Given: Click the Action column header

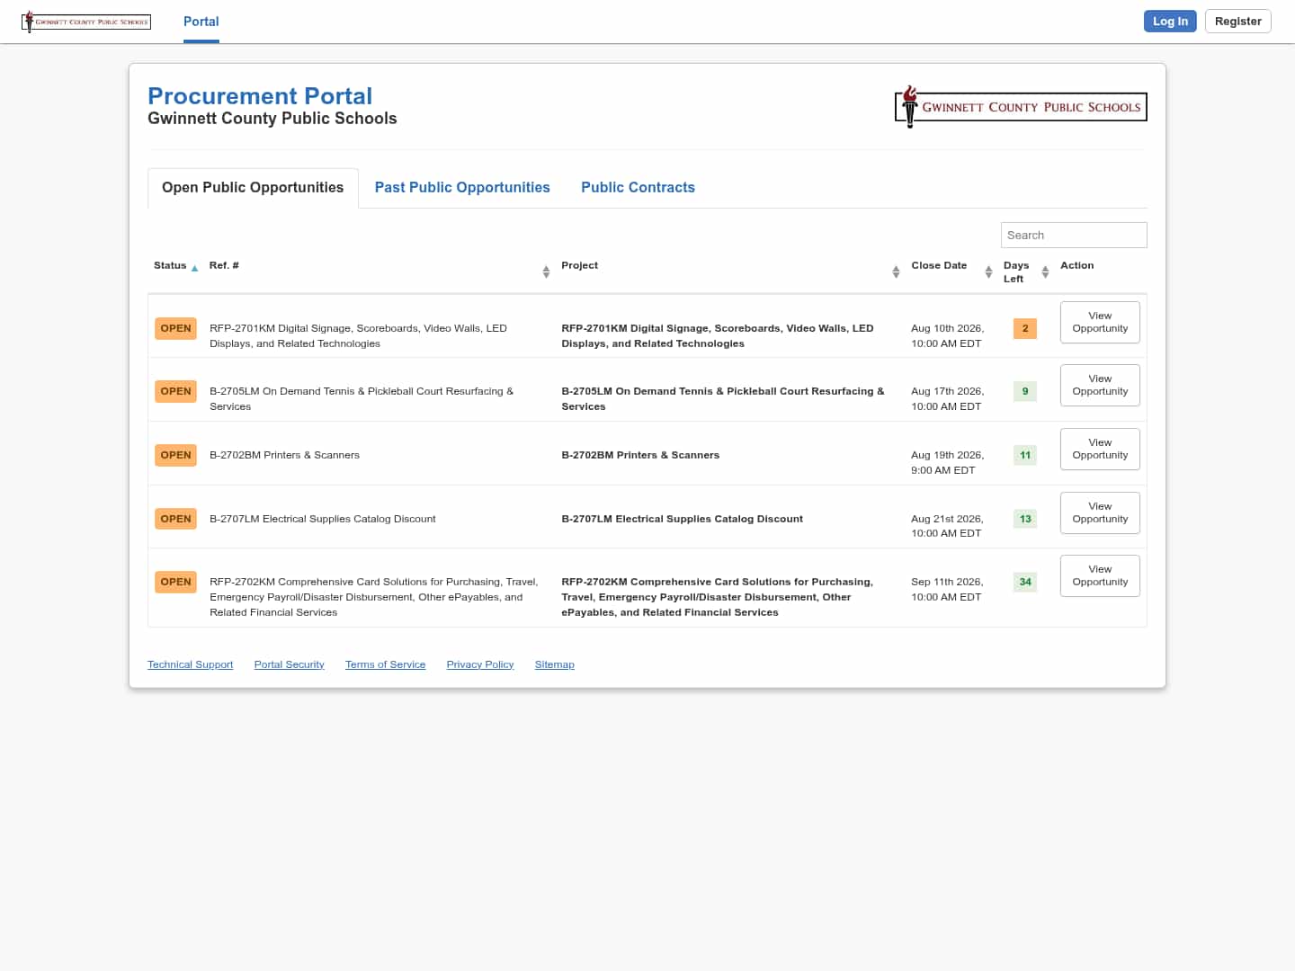Looking at the screenshot, I should 1077,265.
